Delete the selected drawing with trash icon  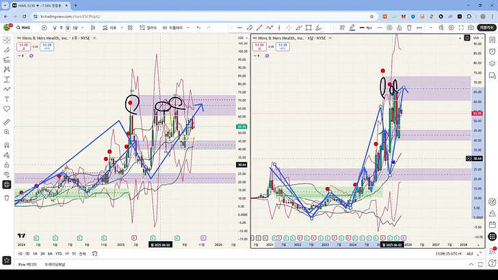tap(409, 28)
